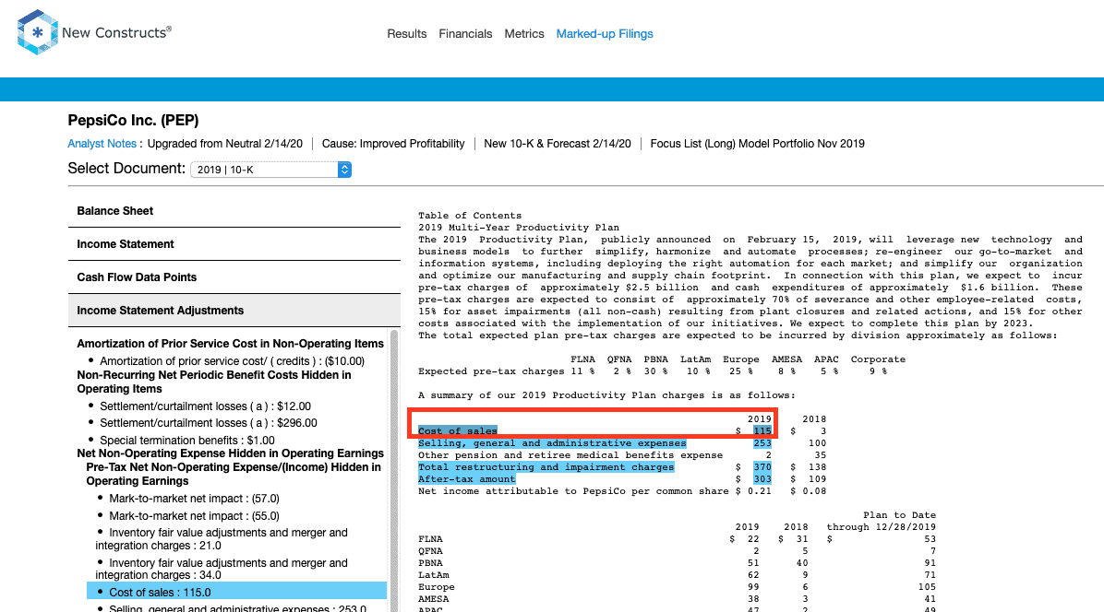Screen dimensions: 1104x612
Task: Select Special termination benefits $1.00 item
Action: click(x=187, y=441)
